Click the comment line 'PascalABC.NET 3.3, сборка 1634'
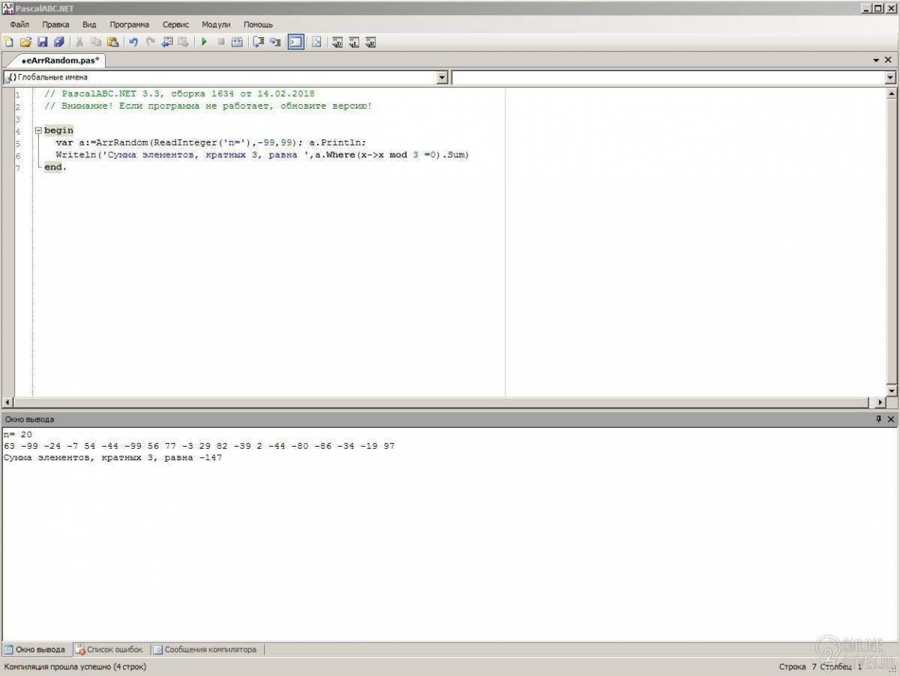This screenshot has width=900, height=676. 179,94
